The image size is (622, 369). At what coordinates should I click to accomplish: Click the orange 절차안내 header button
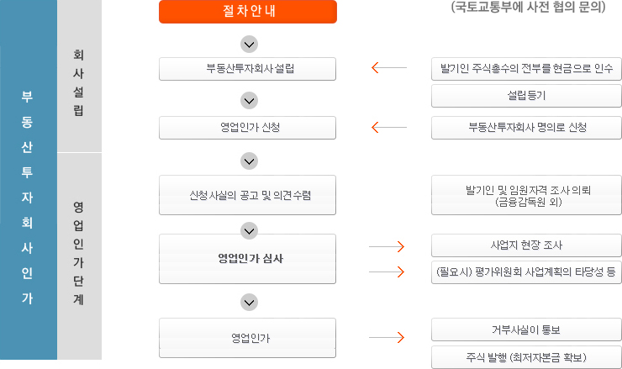(248, 12)
